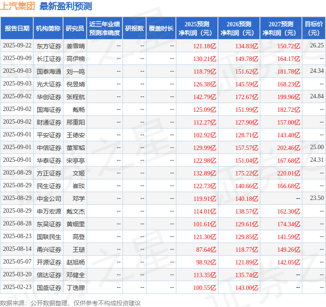Click the 175.22亿 profit value
Image resolution: width=326 pixels, height=307 pixels.
pyautogui.click(x=247, y=173)
